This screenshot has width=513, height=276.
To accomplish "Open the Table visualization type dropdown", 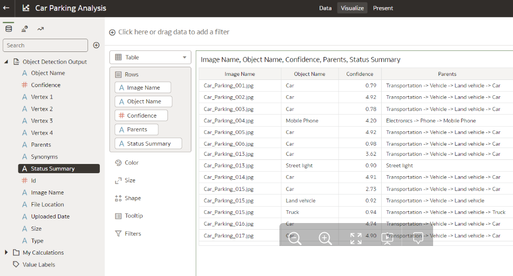I will 151,58.
